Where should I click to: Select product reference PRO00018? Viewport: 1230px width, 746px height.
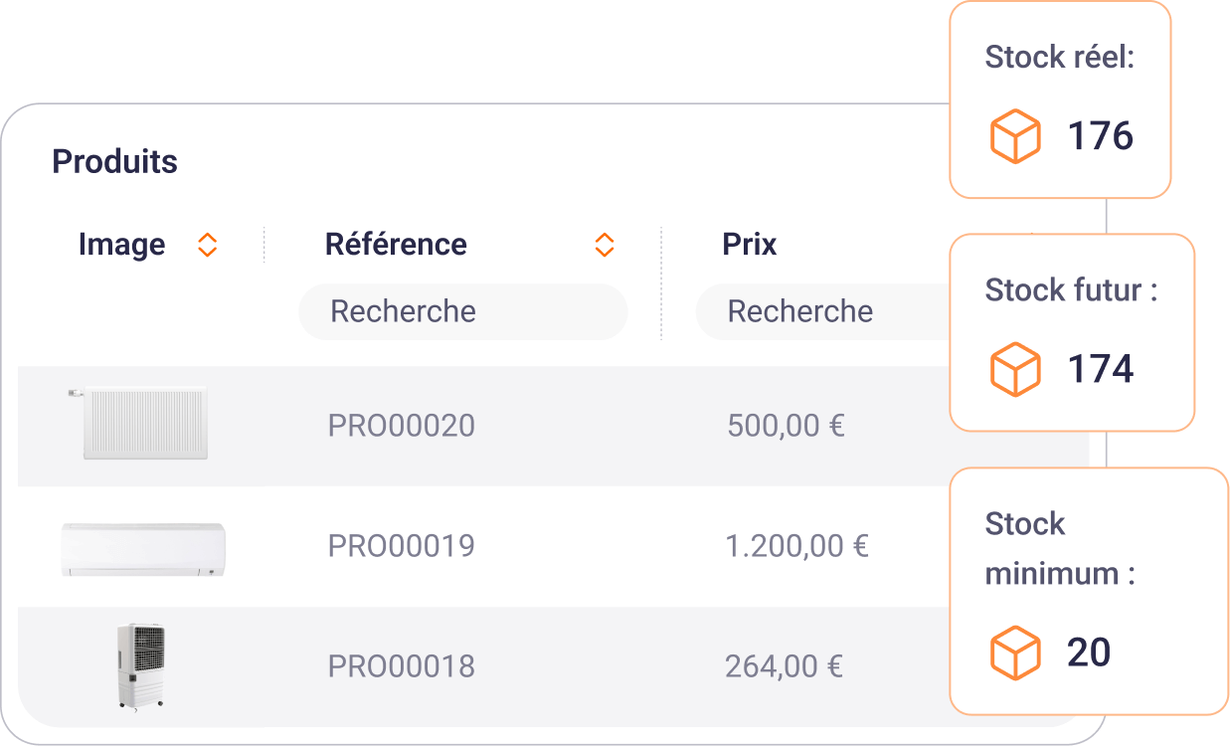click(x=402, y=666)
